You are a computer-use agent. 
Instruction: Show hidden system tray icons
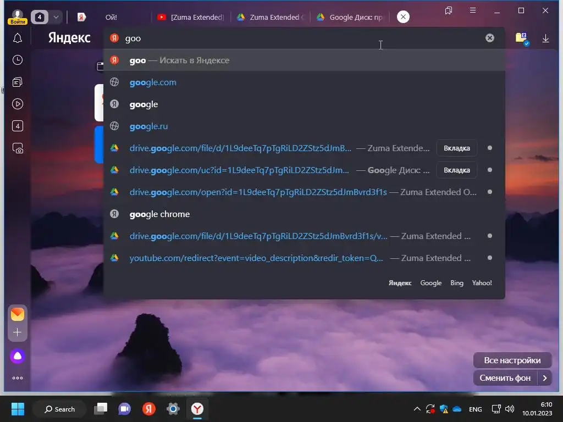pos(417,409)
